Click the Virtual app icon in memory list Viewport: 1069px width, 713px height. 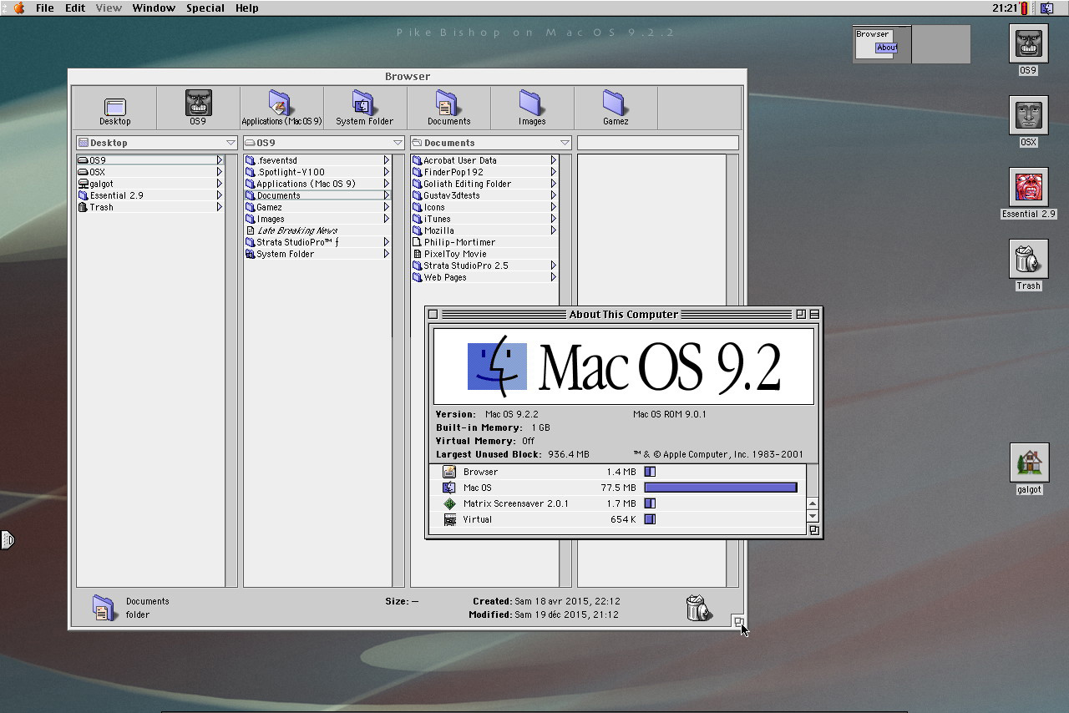(450, 519)
